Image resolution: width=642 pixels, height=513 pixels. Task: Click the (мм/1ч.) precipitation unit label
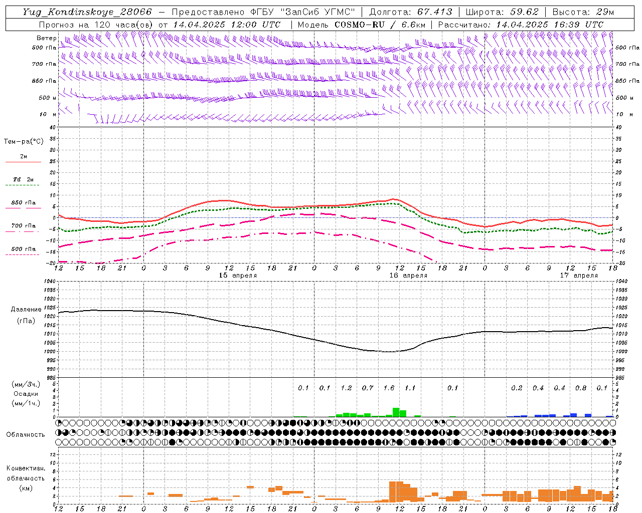click(27, 403)
